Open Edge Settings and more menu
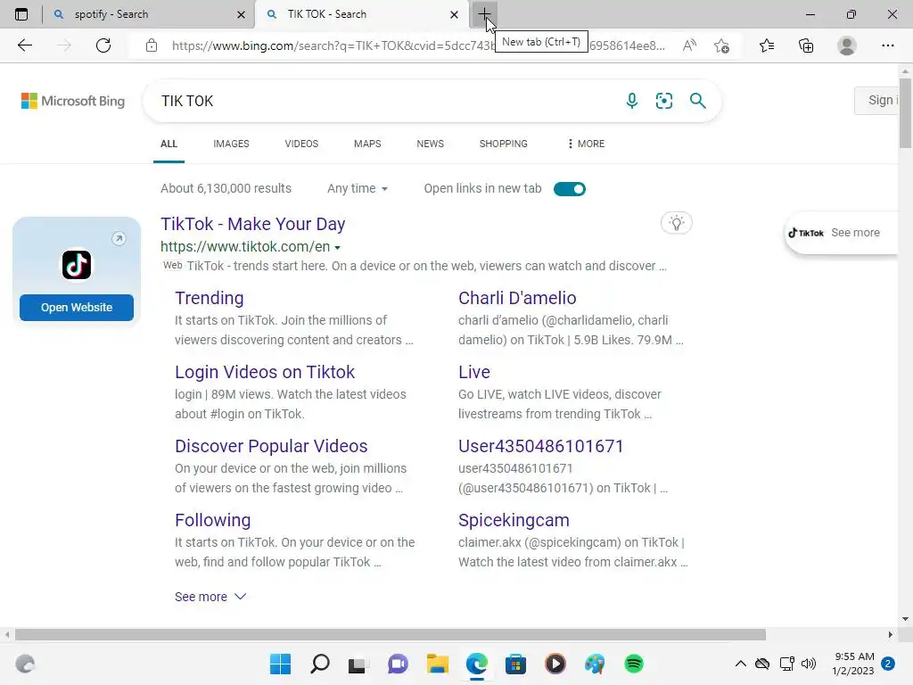The width and height of the screenshot is (913, 685). (x=887, y=45)
